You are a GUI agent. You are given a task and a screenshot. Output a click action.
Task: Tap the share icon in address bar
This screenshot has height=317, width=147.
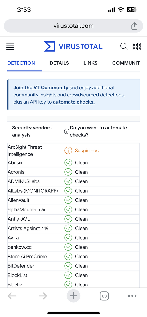click(134, 26)
